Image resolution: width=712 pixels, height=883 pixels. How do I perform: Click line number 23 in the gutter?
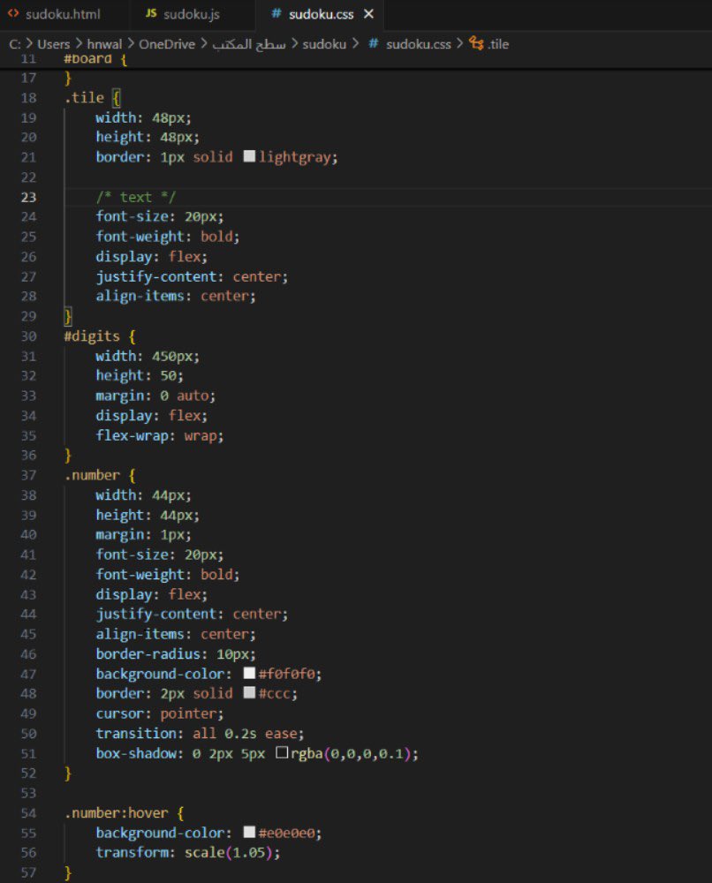29,197
